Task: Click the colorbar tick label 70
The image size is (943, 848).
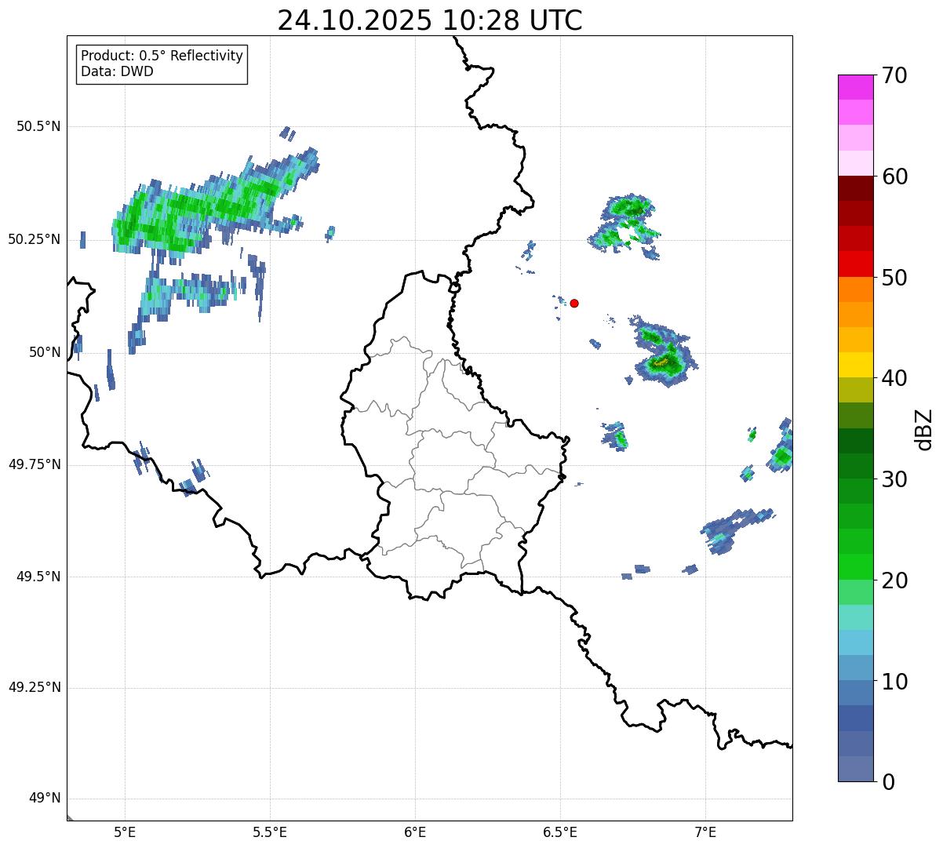Action: pyautogui.click(x=894, y=75)
